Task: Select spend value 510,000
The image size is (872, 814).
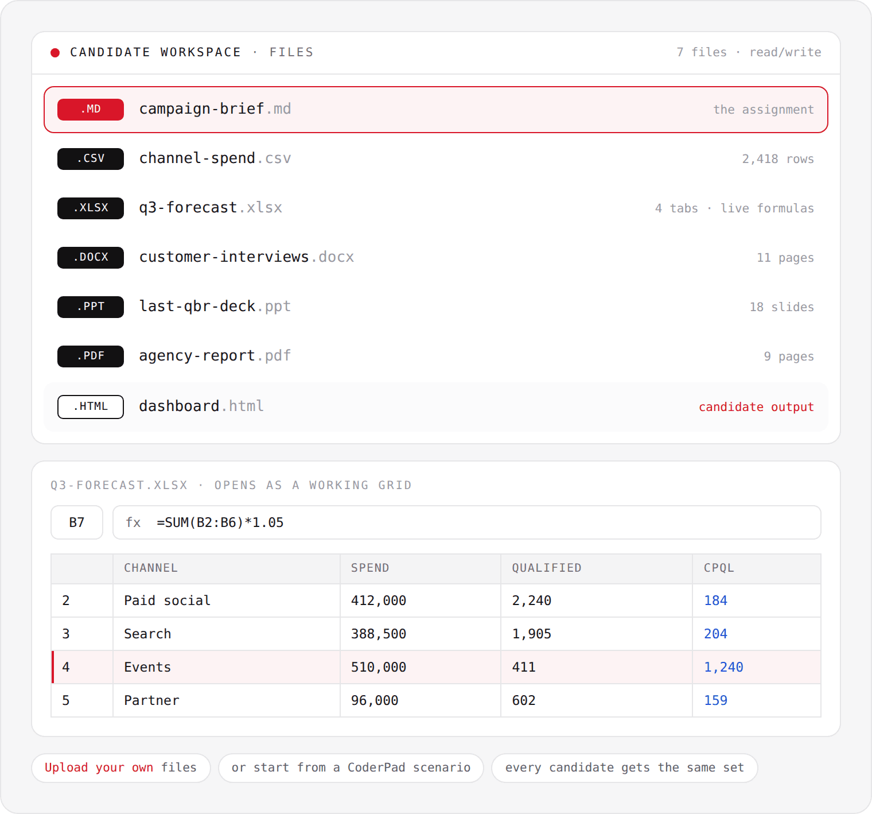Action: click(421, 667)
